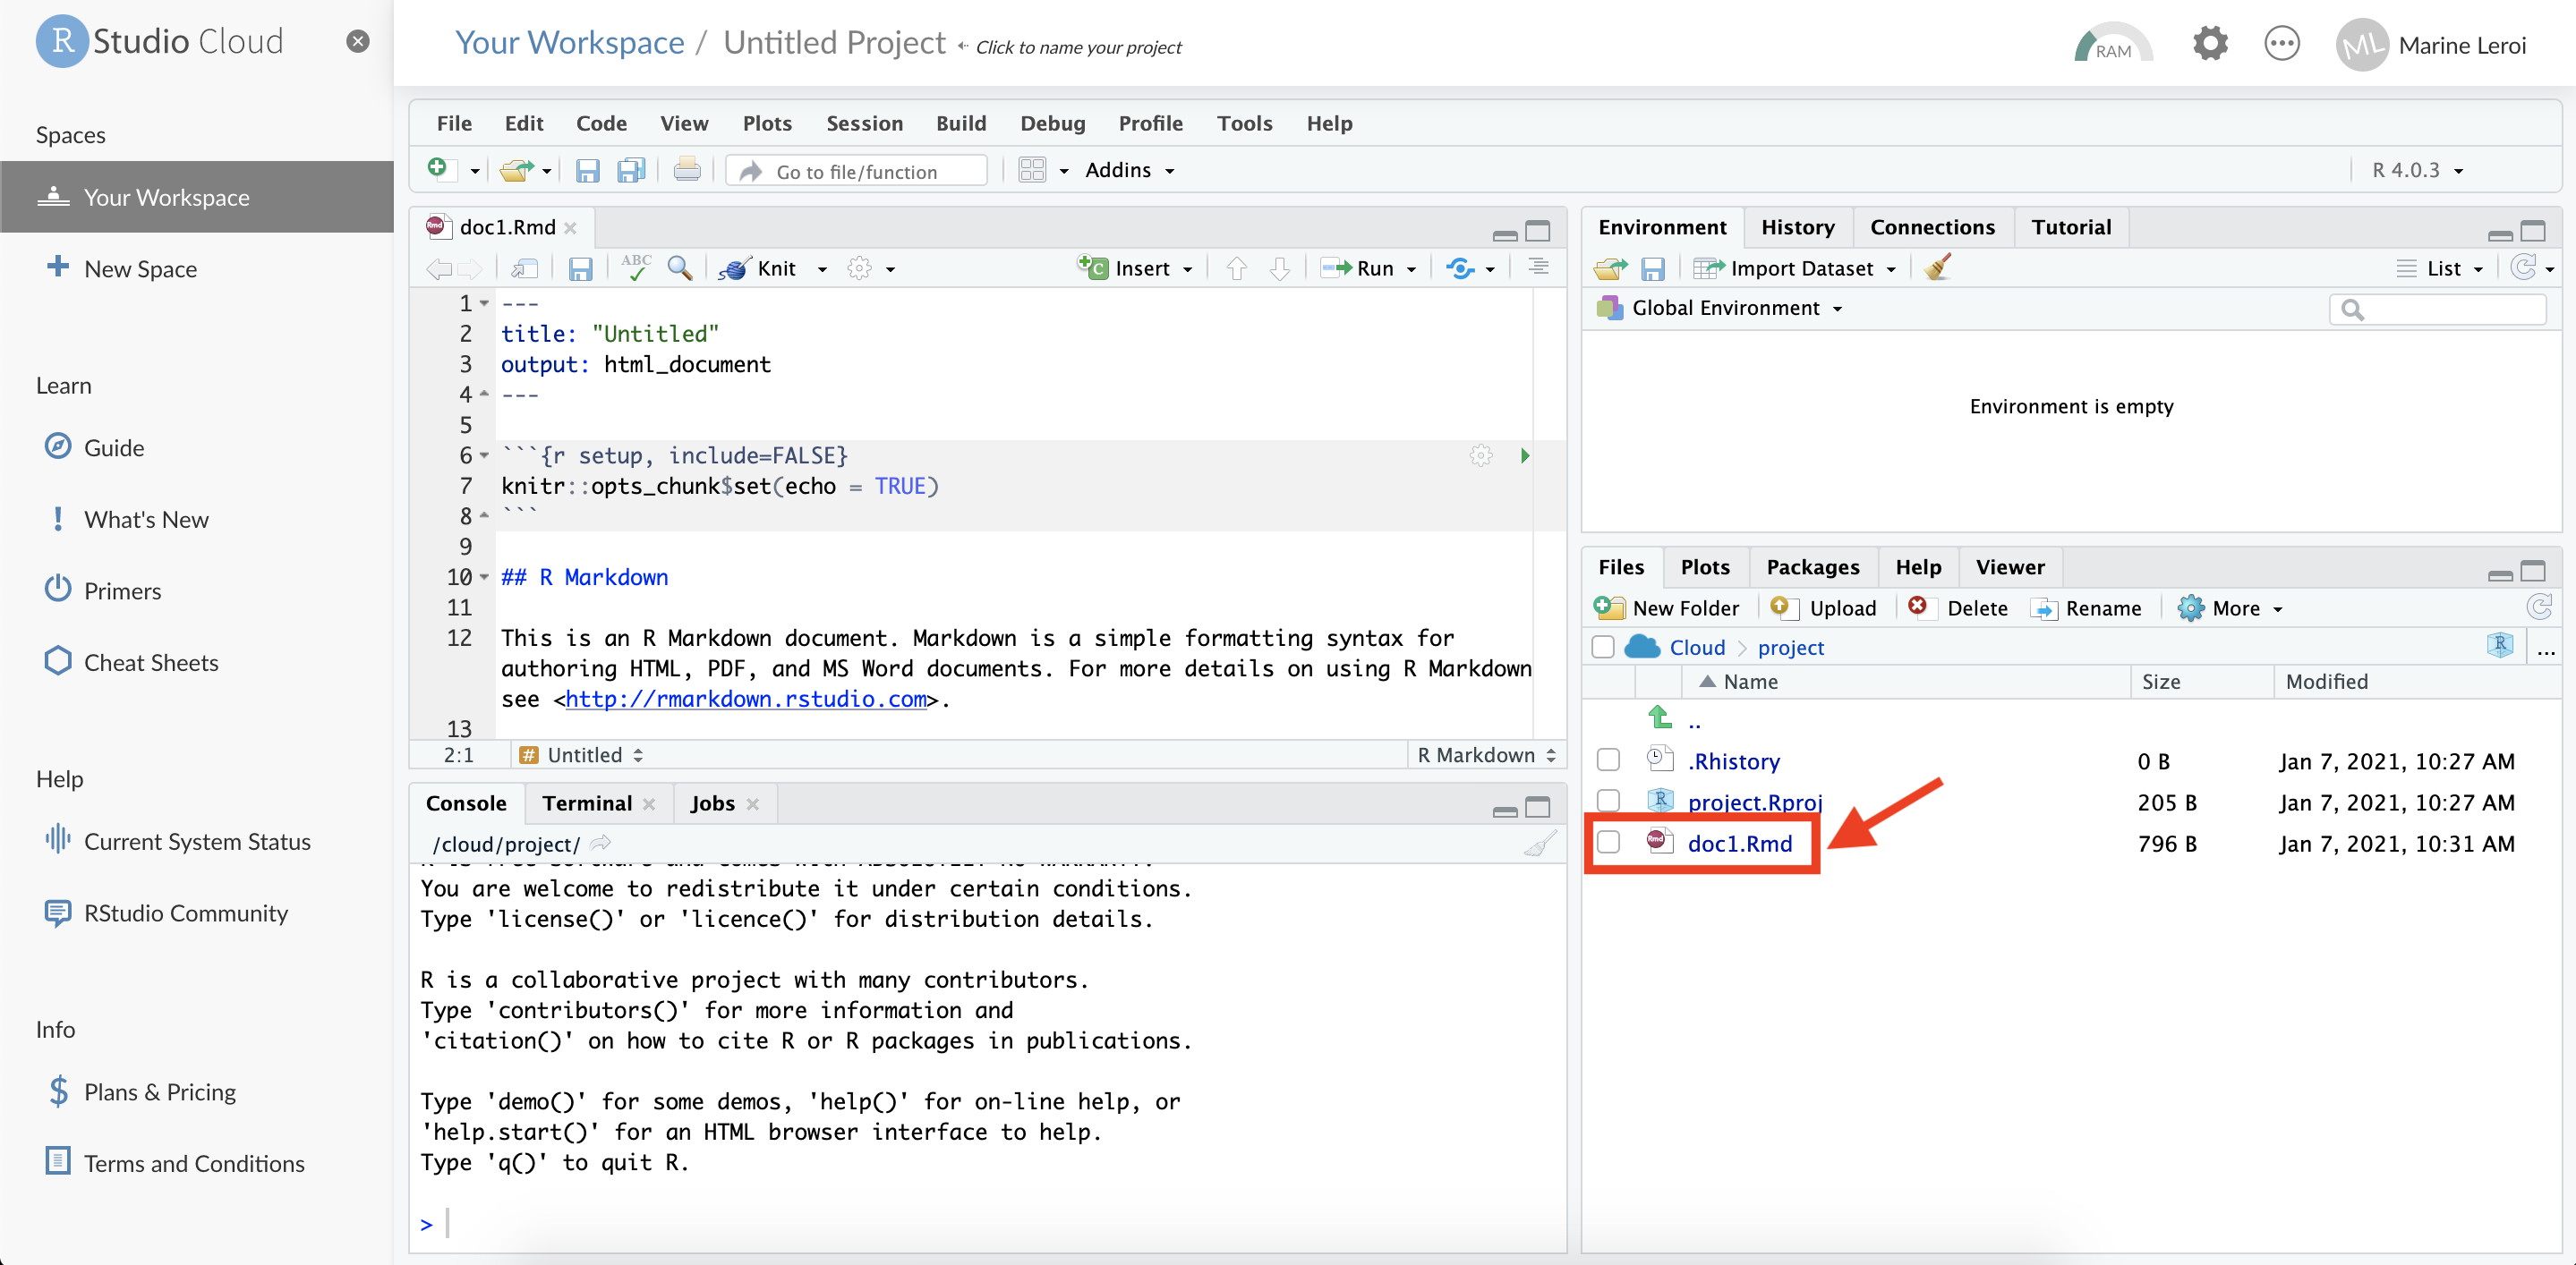Click the save workspace disk icon
Viewport: 2576px width, 1265px height.
coord(1653,268)
